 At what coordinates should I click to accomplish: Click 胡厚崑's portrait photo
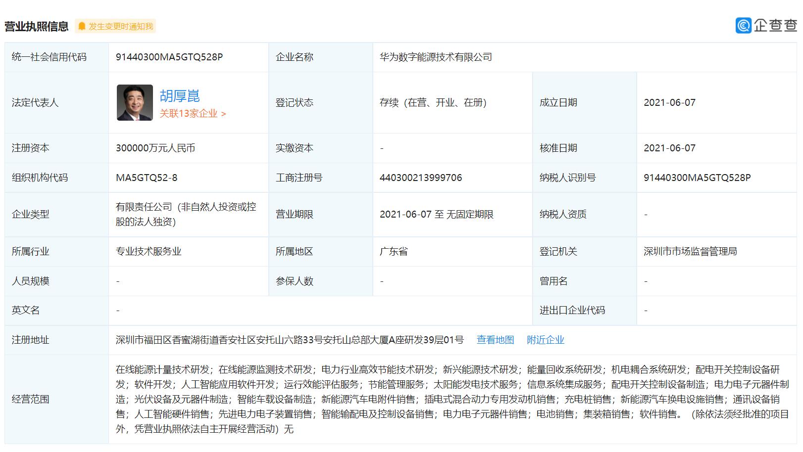click(x=135, y=102)
